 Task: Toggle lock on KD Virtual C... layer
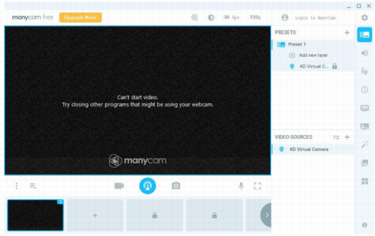[334, 66]
